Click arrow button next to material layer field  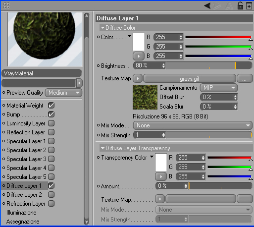(79, 83)
